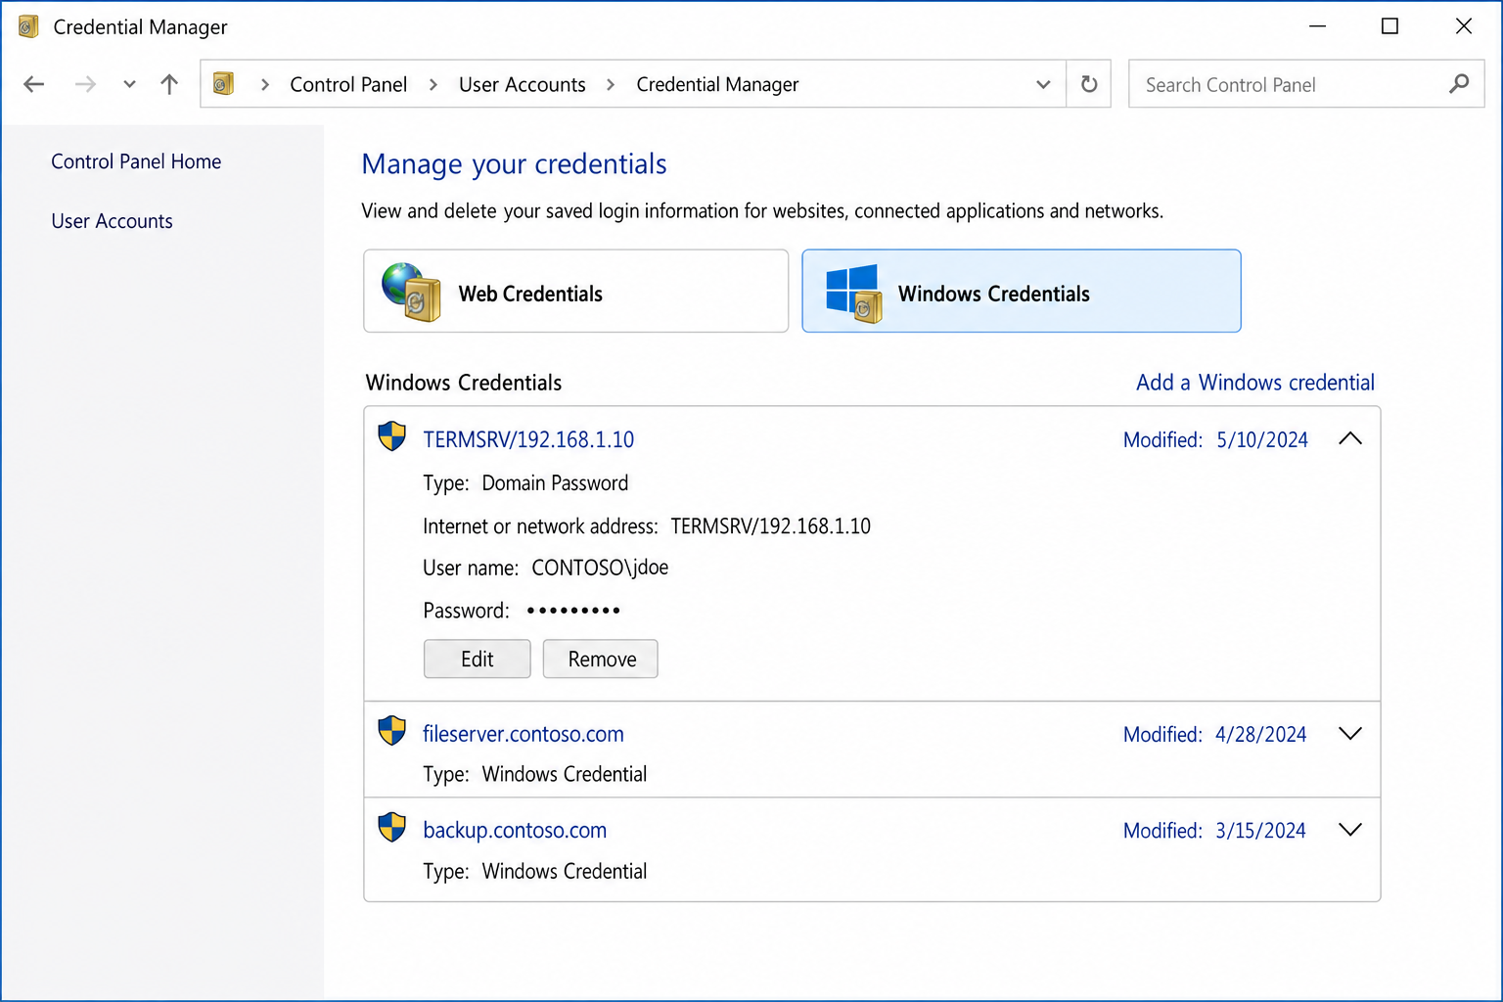Click the Forward navigation arrow
Screen dimensions: 1503x1002
pos(85,84)
